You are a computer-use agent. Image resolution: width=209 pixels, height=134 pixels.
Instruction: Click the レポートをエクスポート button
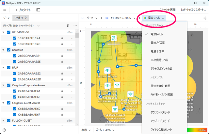tap(193, 10)
